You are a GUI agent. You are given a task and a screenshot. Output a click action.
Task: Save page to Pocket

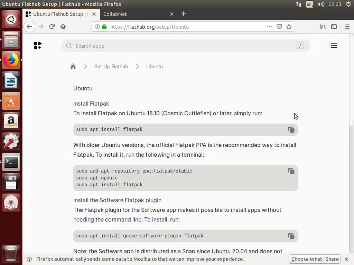pyautogui.click(x=279, y=27)
